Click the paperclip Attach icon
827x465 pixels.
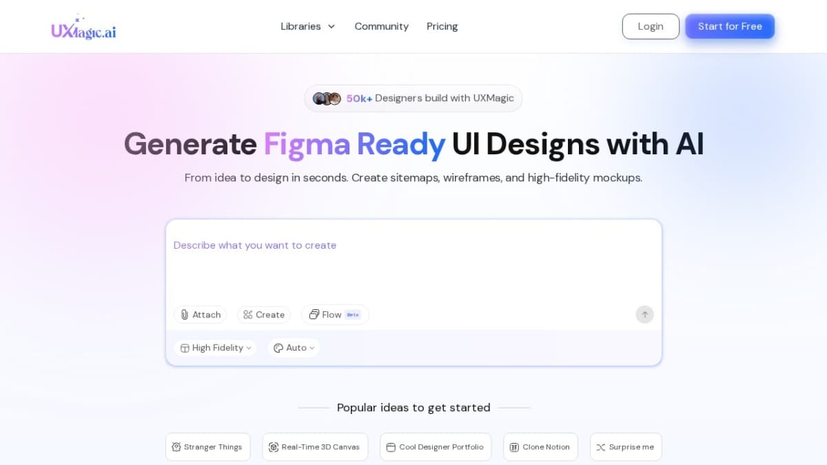click(x=183, y=314)
